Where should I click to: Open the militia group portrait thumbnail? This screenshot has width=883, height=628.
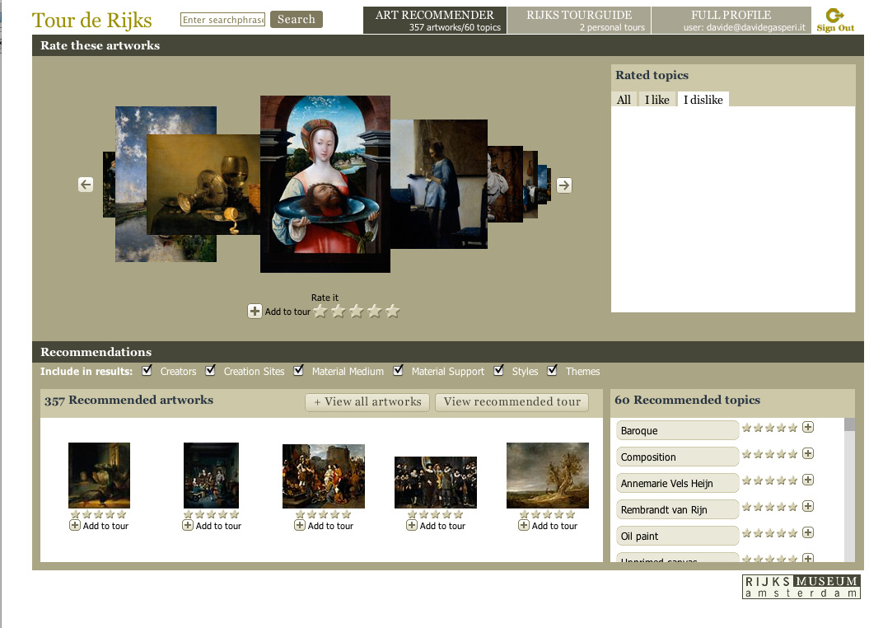click(436, 482)
